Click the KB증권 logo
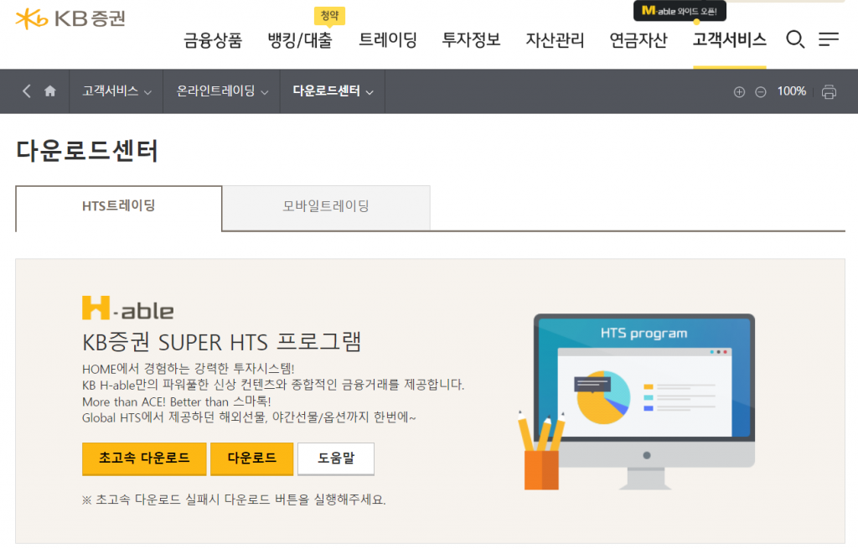The image size is (858, 549). coord(70,18)
